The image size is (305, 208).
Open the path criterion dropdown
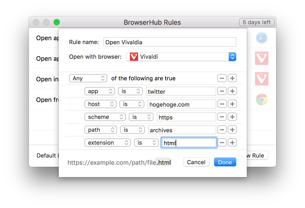pos(100,130)
